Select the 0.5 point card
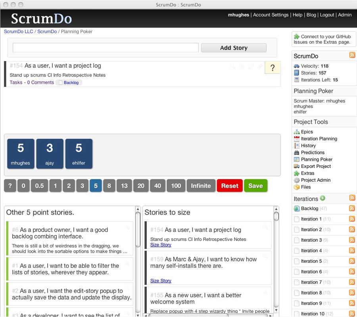 39,186
